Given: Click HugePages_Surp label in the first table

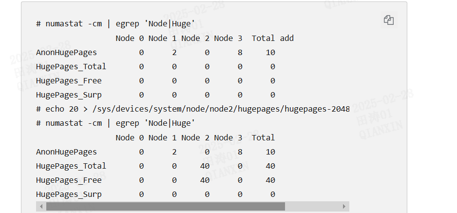Looking at the screenshot, I should (x=69, y=95).
